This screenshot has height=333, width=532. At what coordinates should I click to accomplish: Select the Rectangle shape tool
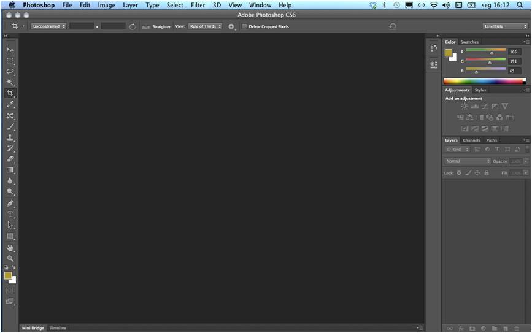pos(10,236)
